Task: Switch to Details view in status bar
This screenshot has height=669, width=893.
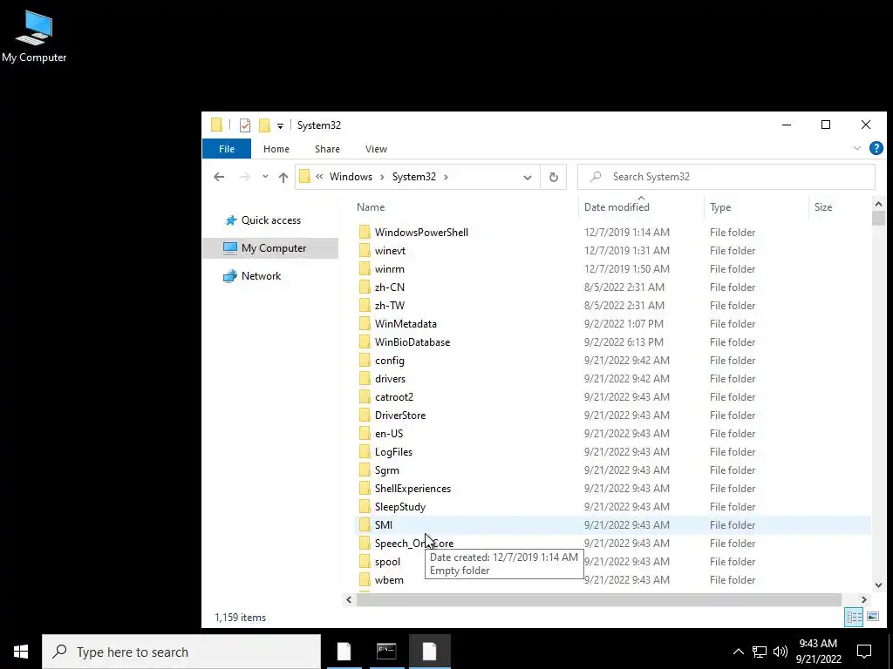Action: pyautogui.click(x=854, y=618)
